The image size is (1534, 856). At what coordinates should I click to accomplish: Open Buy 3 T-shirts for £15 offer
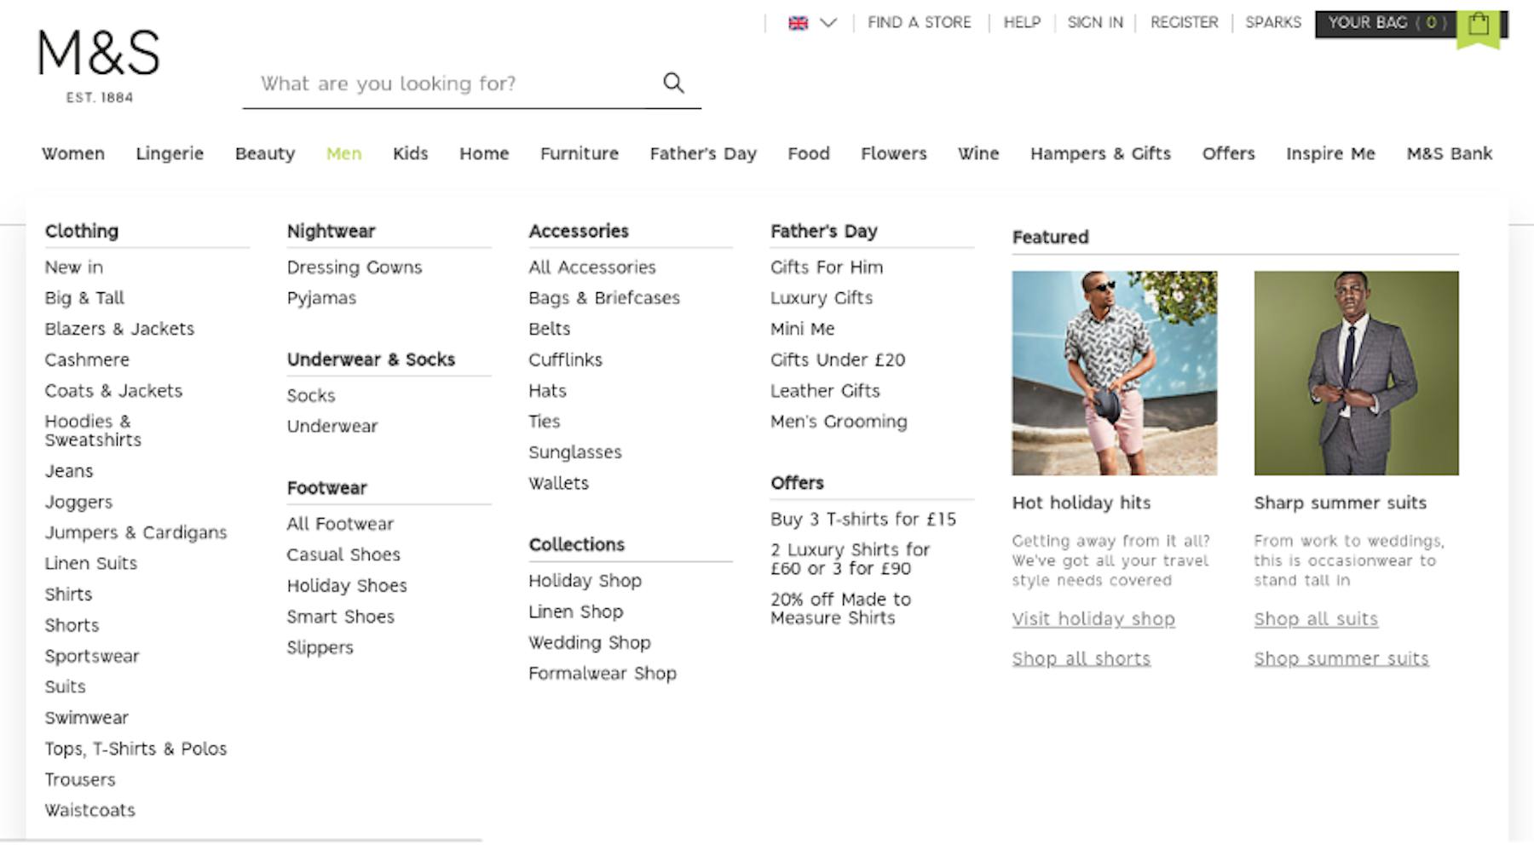[863, 520]
